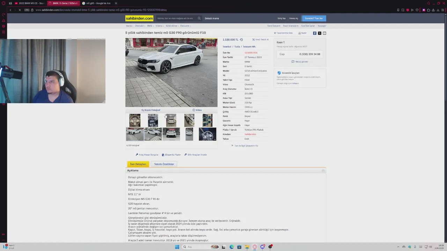Viewport: 447px width, 251px height.
Task: Click browser forward arrow
Action: pos(15,10)
